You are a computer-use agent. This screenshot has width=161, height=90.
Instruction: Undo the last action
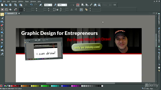click(x=31, y=5)
